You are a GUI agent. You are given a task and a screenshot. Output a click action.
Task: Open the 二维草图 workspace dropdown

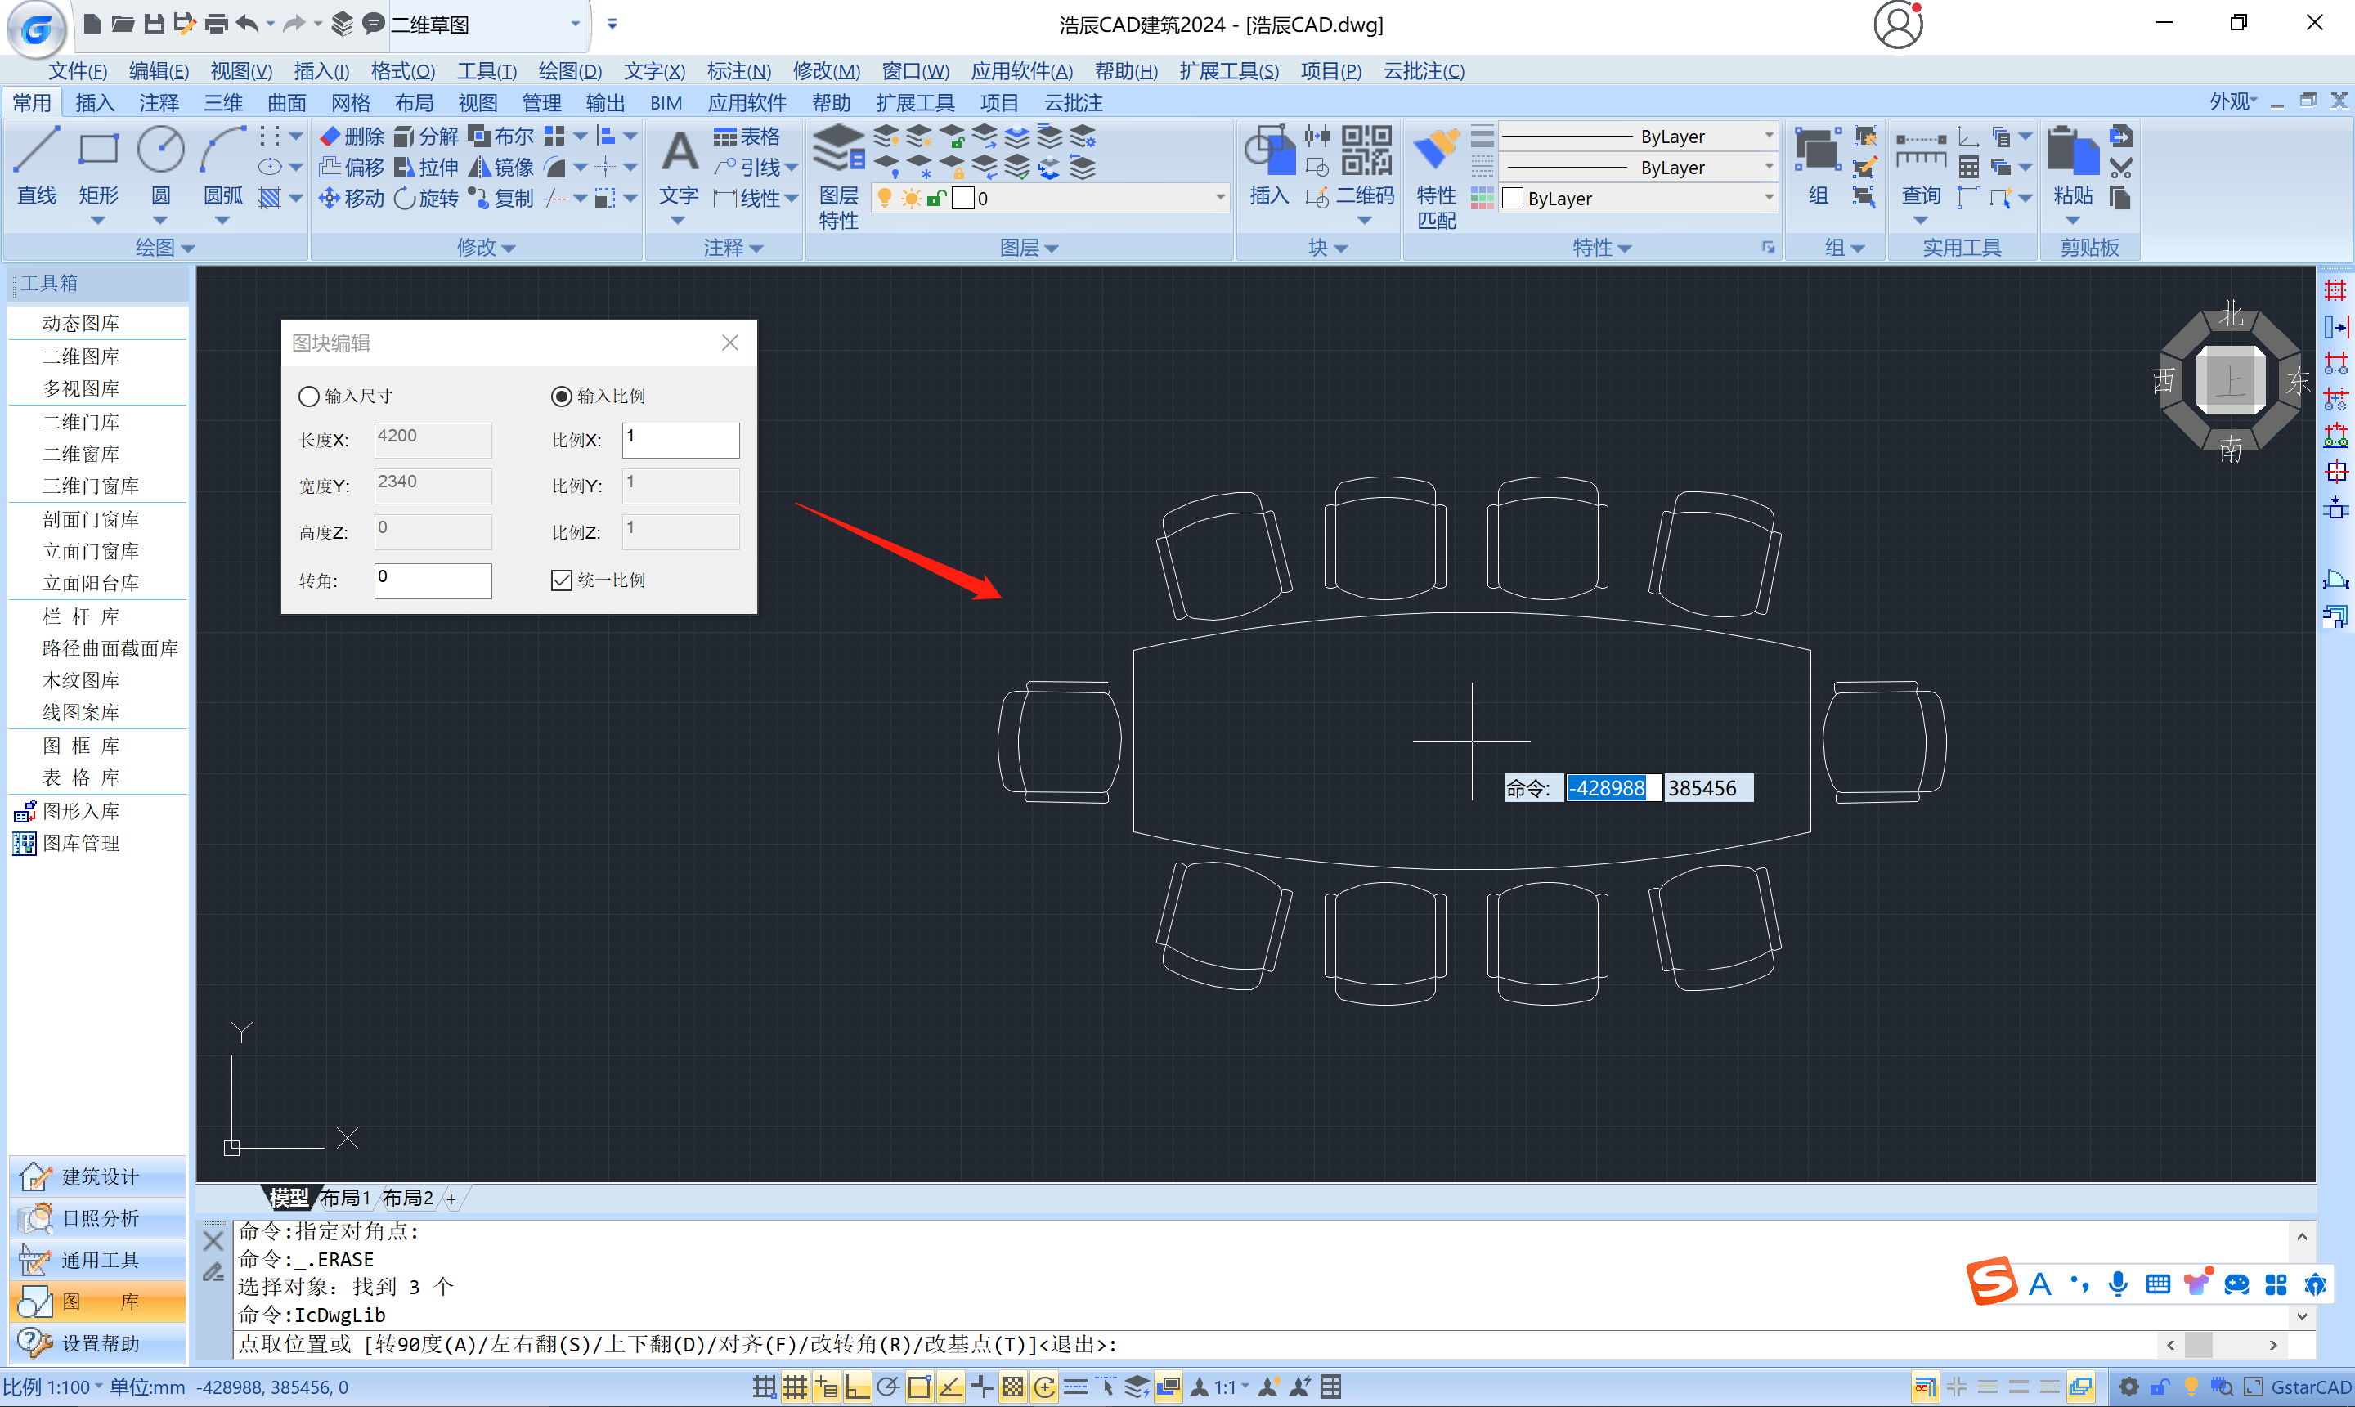(x=575, y=25)
